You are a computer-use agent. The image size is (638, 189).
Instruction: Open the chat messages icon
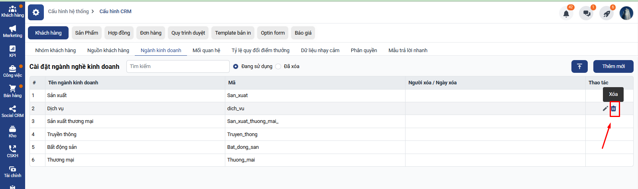(x=586, y=14)
